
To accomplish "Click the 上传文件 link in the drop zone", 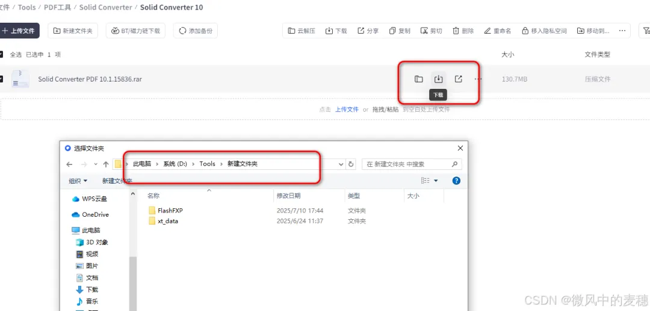I will click(x=347, y=110).
